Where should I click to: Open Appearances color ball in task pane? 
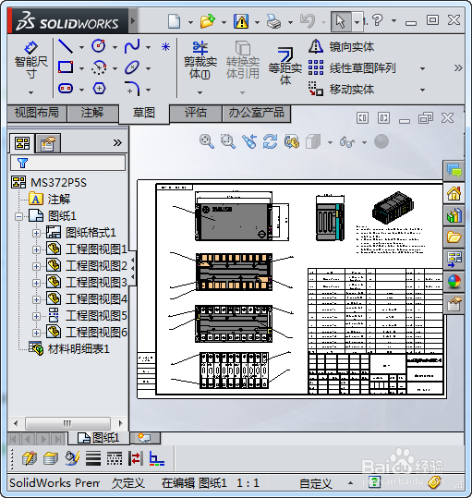(x=454, y=282)
